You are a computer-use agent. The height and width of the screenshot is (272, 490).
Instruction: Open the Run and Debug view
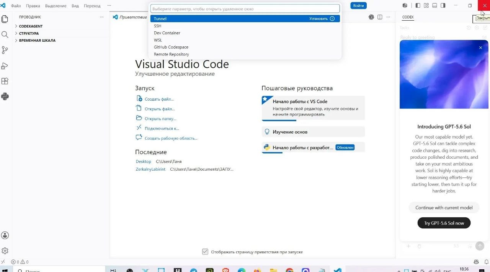pos(5,66)
